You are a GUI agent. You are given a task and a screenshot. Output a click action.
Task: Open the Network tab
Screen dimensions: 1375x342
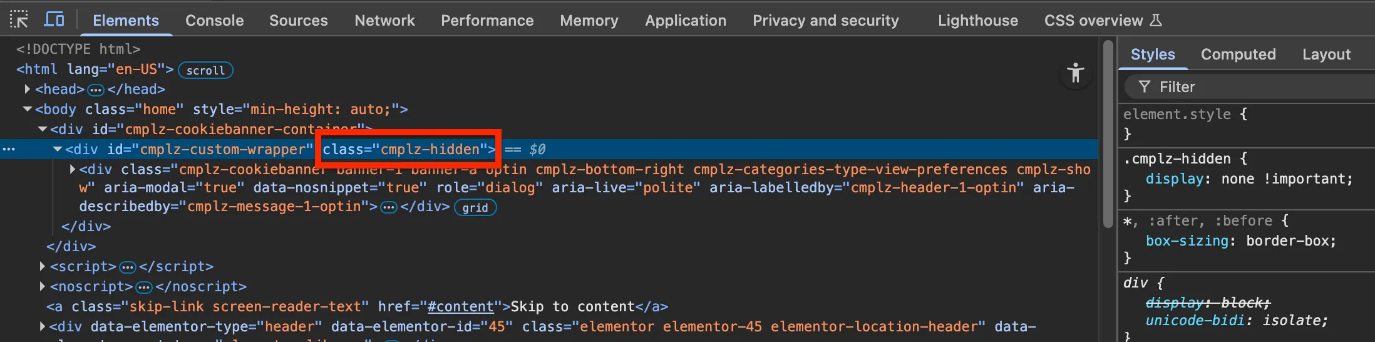[x=384, y=21]
